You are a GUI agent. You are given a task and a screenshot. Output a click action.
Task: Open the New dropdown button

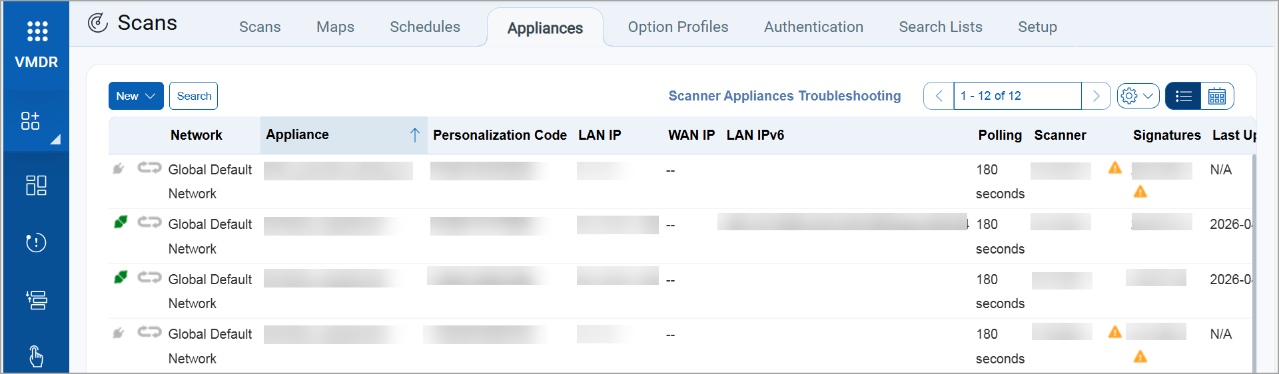[136, 96]
